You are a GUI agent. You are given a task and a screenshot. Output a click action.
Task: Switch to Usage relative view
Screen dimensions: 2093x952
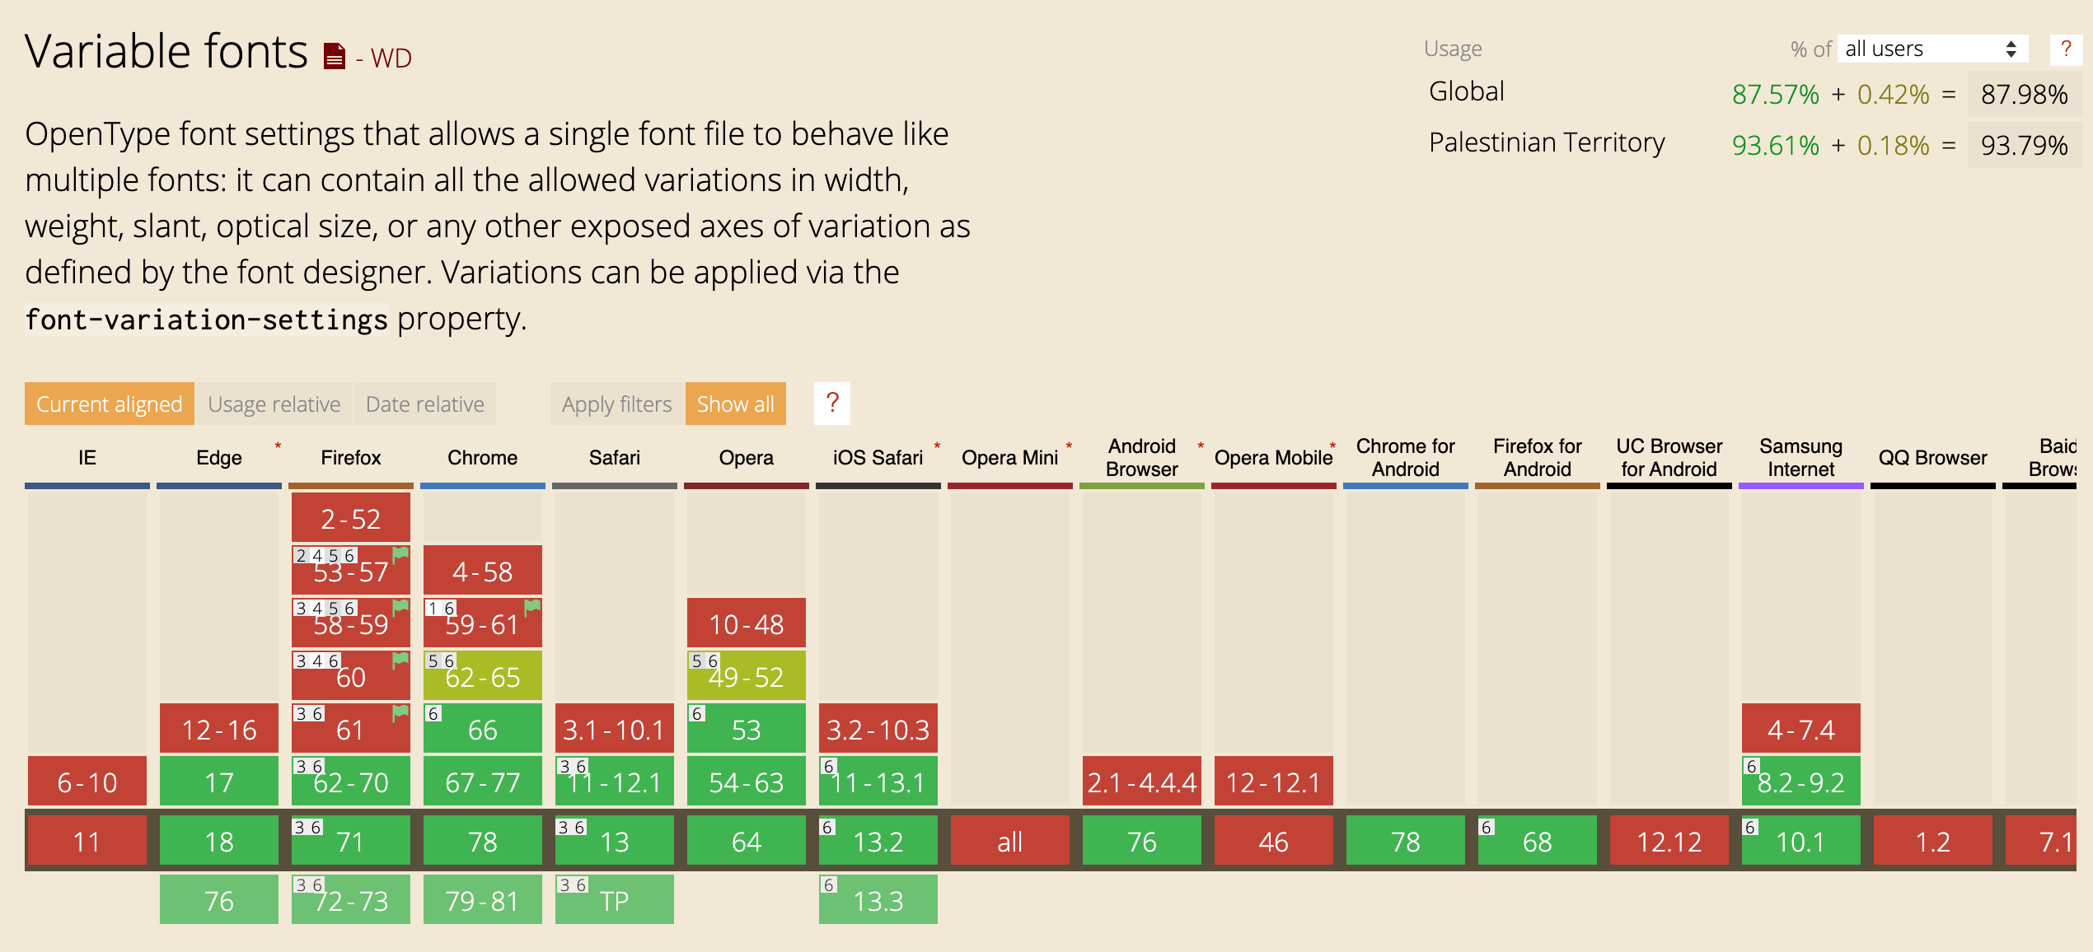tap(274, 404)
